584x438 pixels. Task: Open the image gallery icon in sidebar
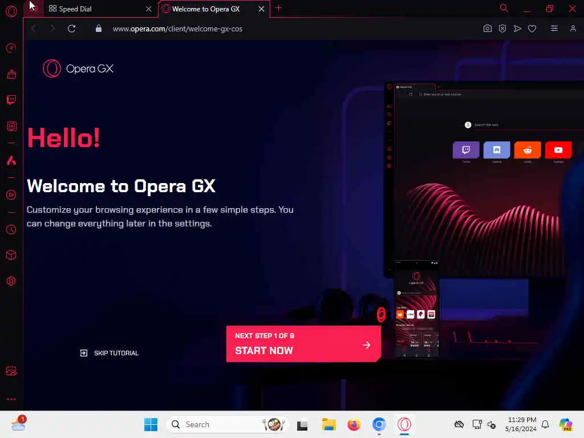tap(11, 371)
